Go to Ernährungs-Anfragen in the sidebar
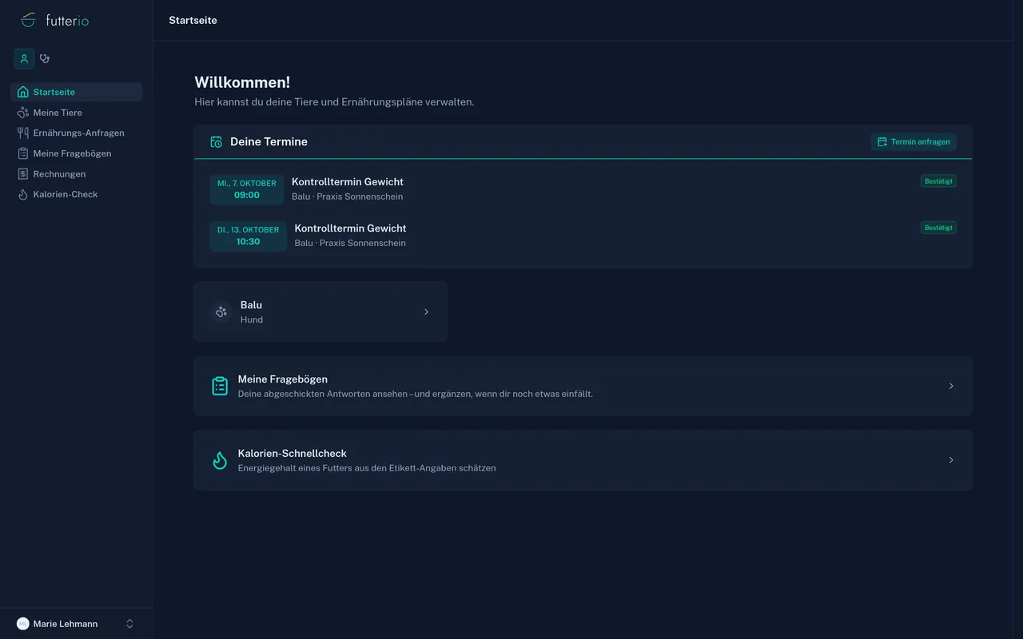Screen dimensions: 1023x639 coord(77,133)
